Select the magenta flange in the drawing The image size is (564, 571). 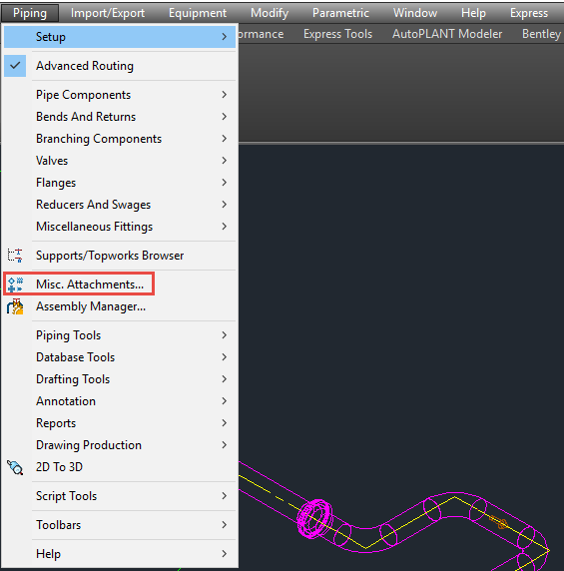click(314, 518)
